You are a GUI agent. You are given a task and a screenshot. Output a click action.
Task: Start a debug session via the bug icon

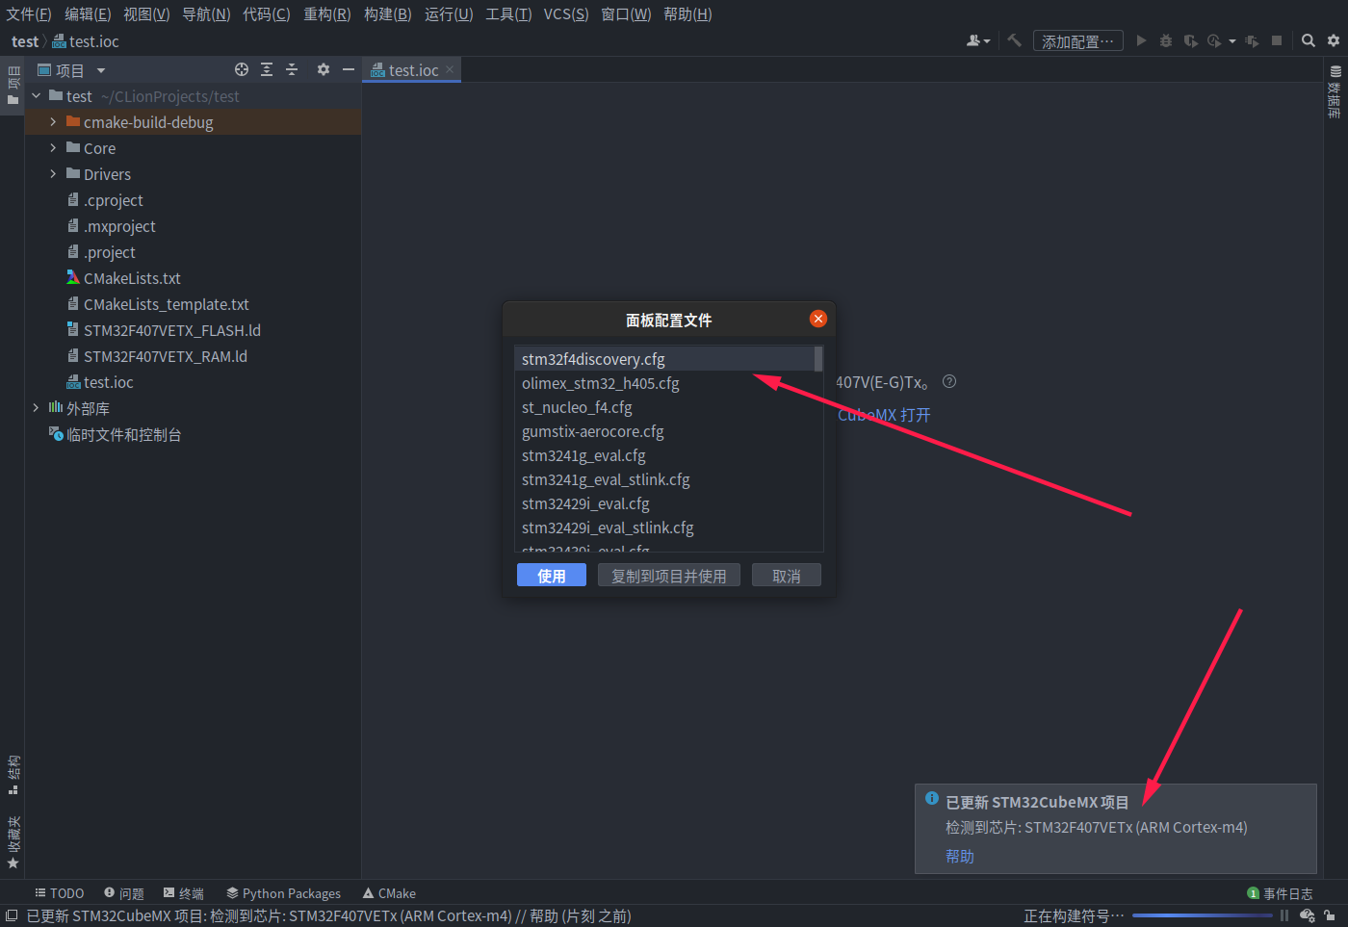pos(1166,40)
